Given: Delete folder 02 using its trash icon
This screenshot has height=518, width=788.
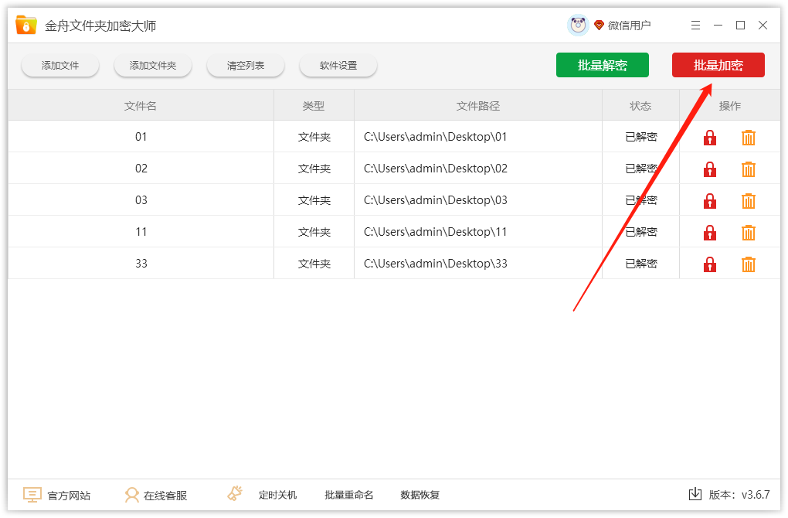Looking at the screenshot, I should (748, 169).
